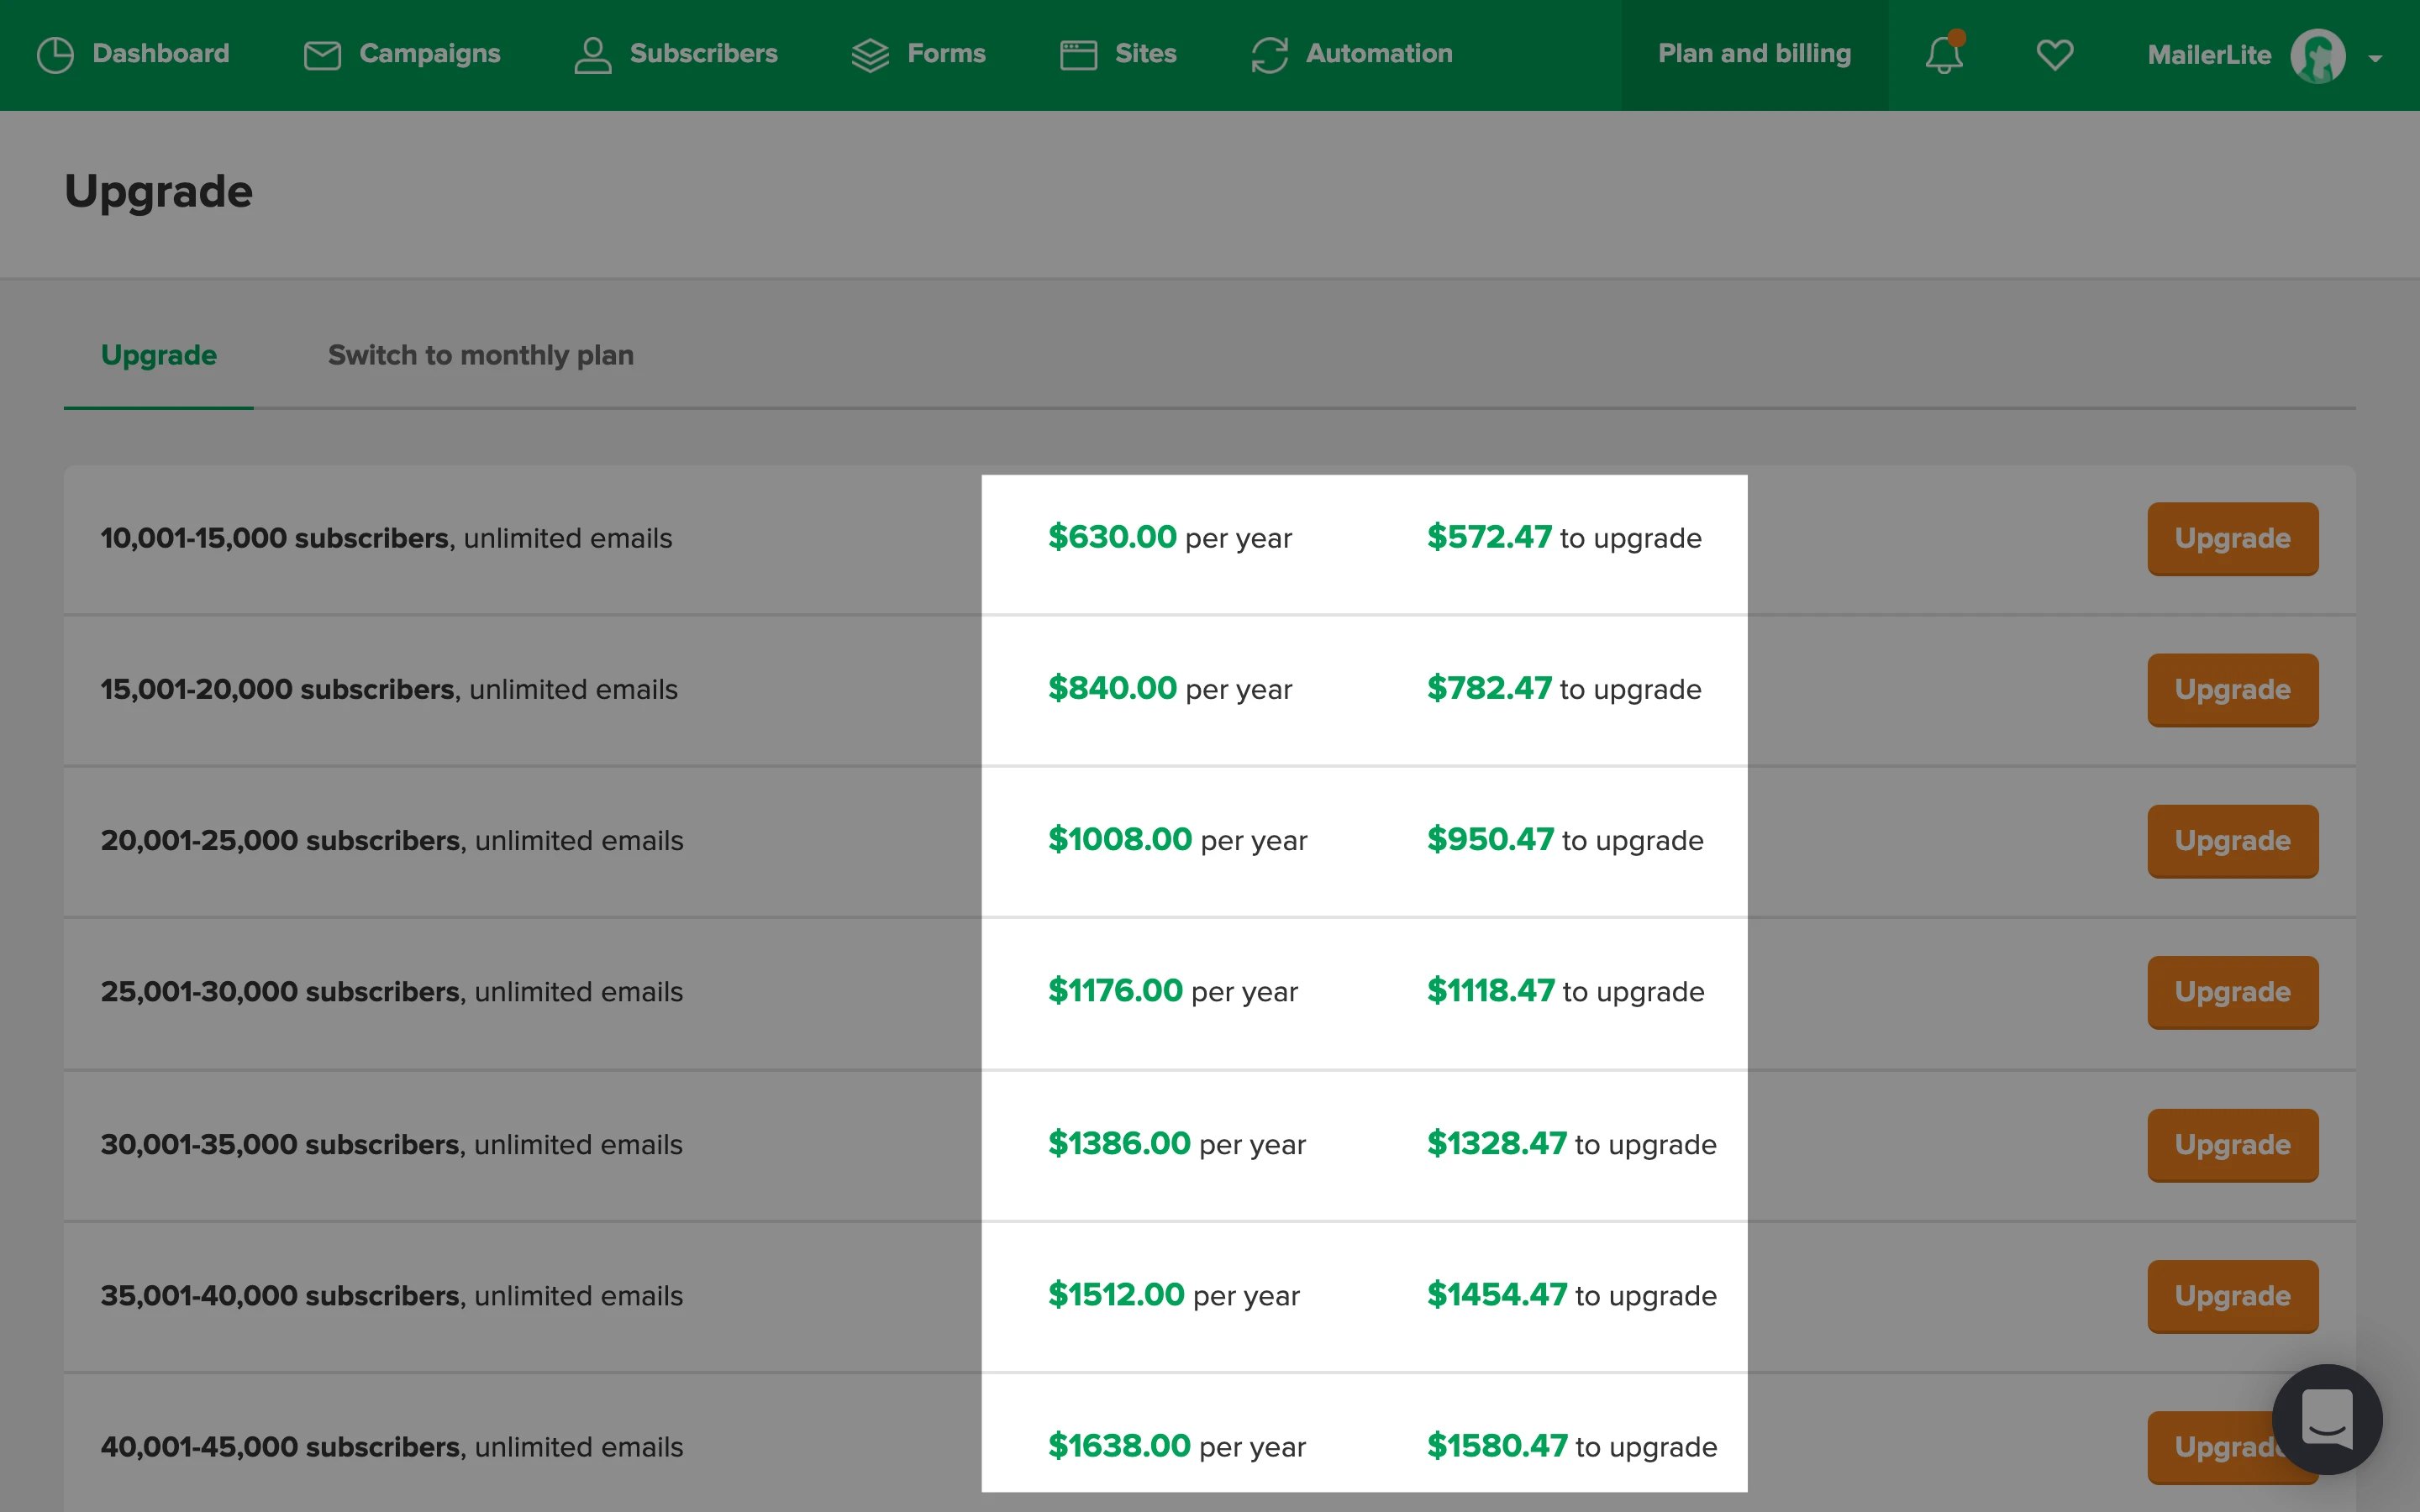Upgrade to the 30,001-35,000 subscribers plan

2232,1145
